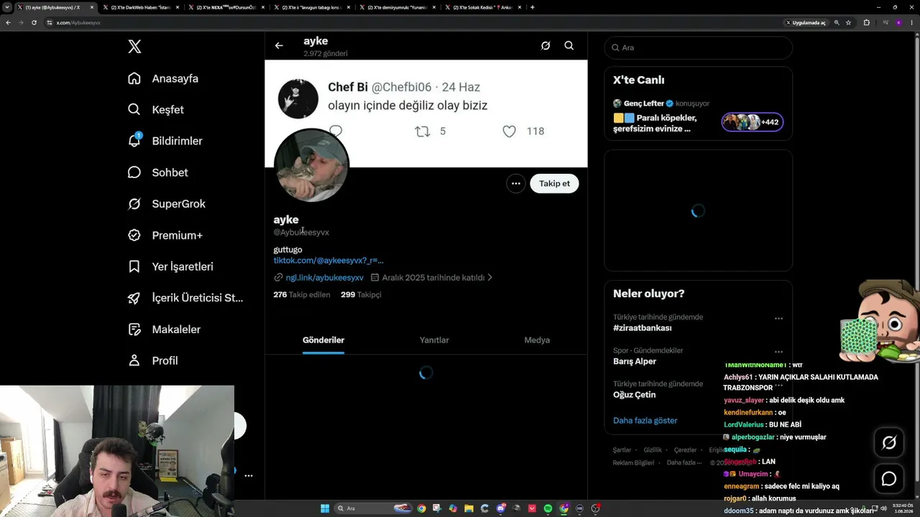Click the Yer İşaretleri bookmark icon
This screenshot has height=517, width=920.
(134, 266)
